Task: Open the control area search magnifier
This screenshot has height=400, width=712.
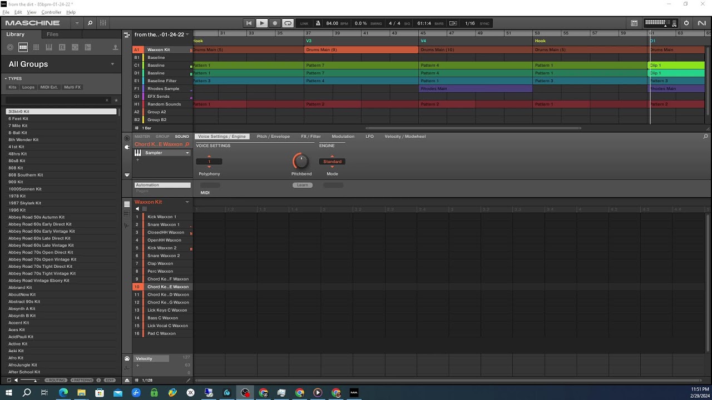Action: point(706,137)
